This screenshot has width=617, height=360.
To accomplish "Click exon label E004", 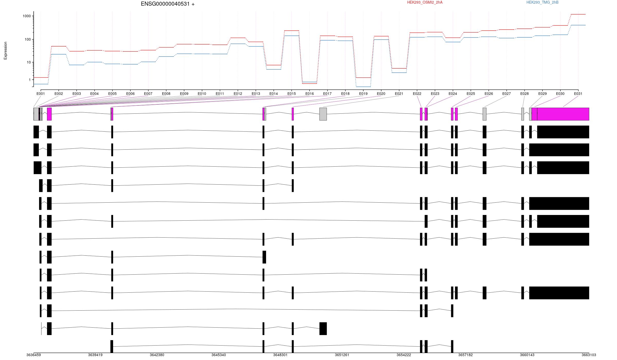I will click(x=94, y=94).
